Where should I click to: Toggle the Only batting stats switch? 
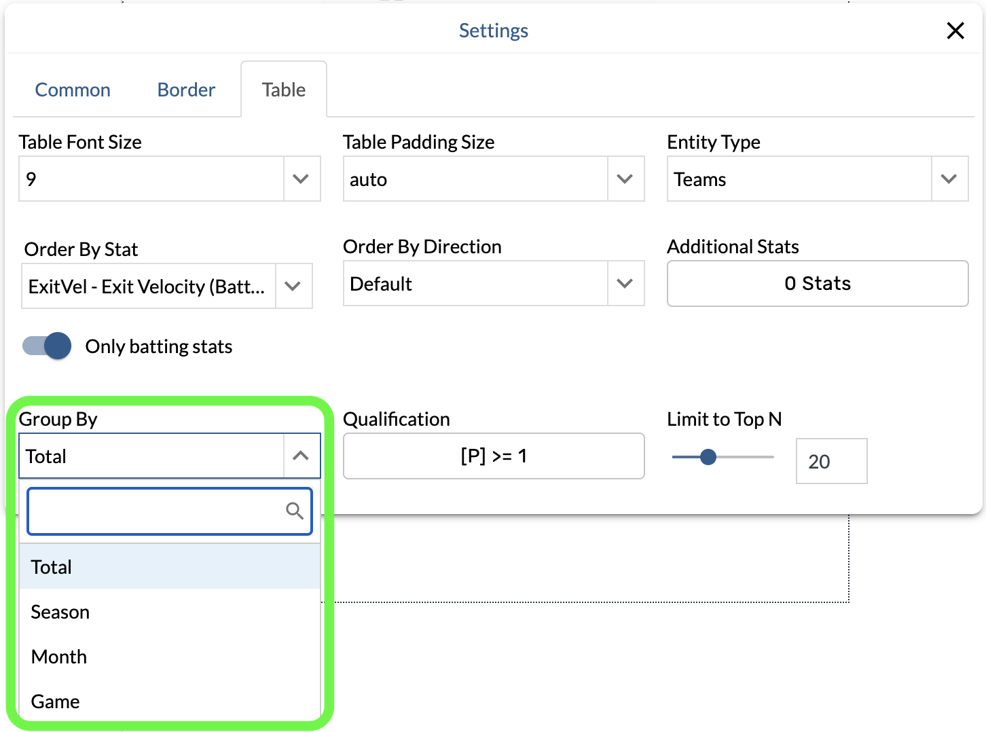(47, 346)
